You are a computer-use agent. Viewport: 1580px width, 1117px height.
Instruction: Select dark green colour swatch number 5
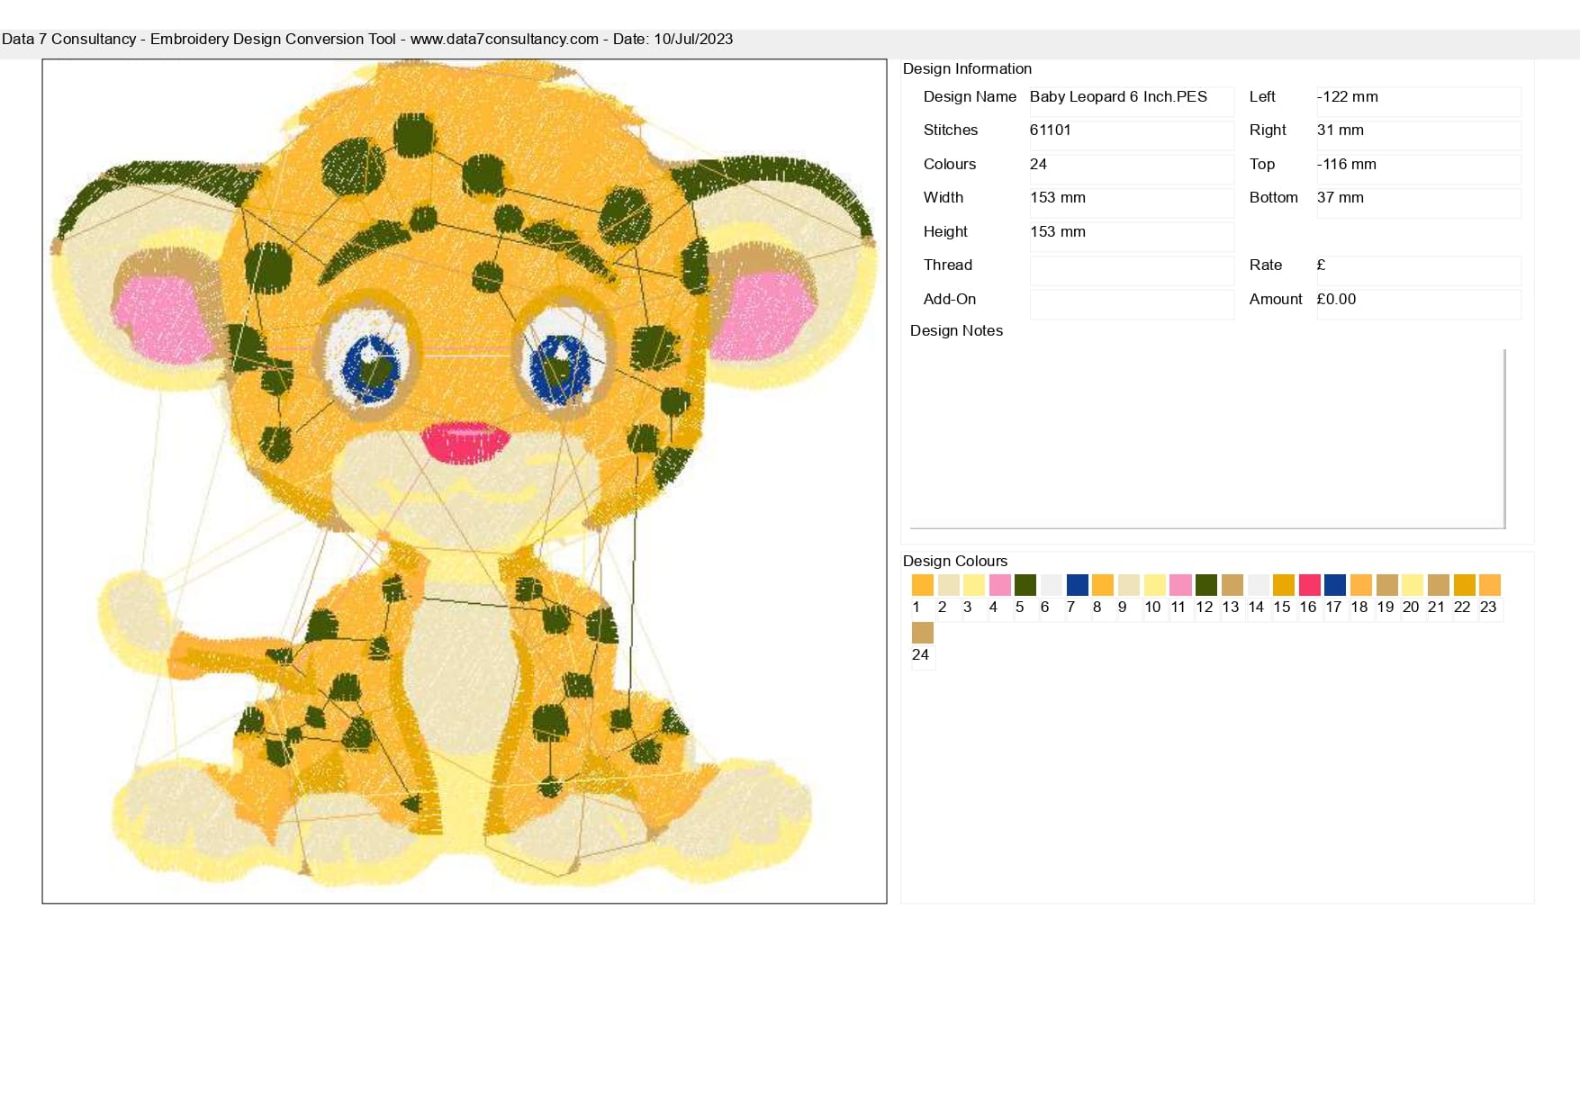click(1025, 585)
